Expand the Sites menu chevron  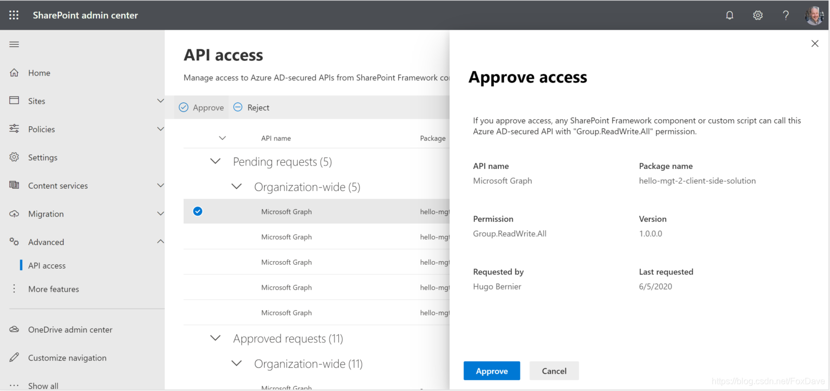160,101
